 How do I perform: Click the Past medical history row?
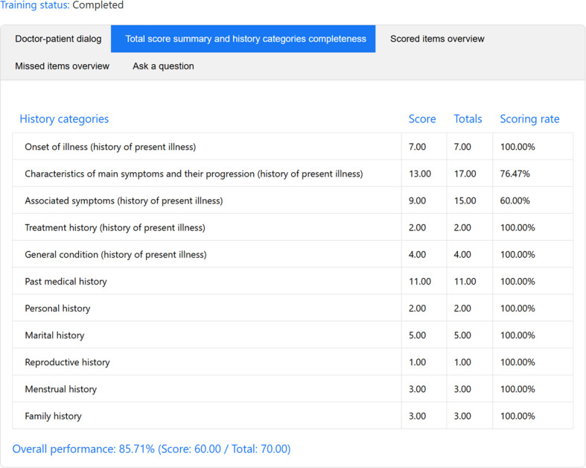[x=66, y=282]
